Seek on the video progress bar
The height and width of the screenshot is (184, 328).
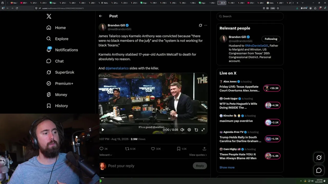[x=153, y=124]
